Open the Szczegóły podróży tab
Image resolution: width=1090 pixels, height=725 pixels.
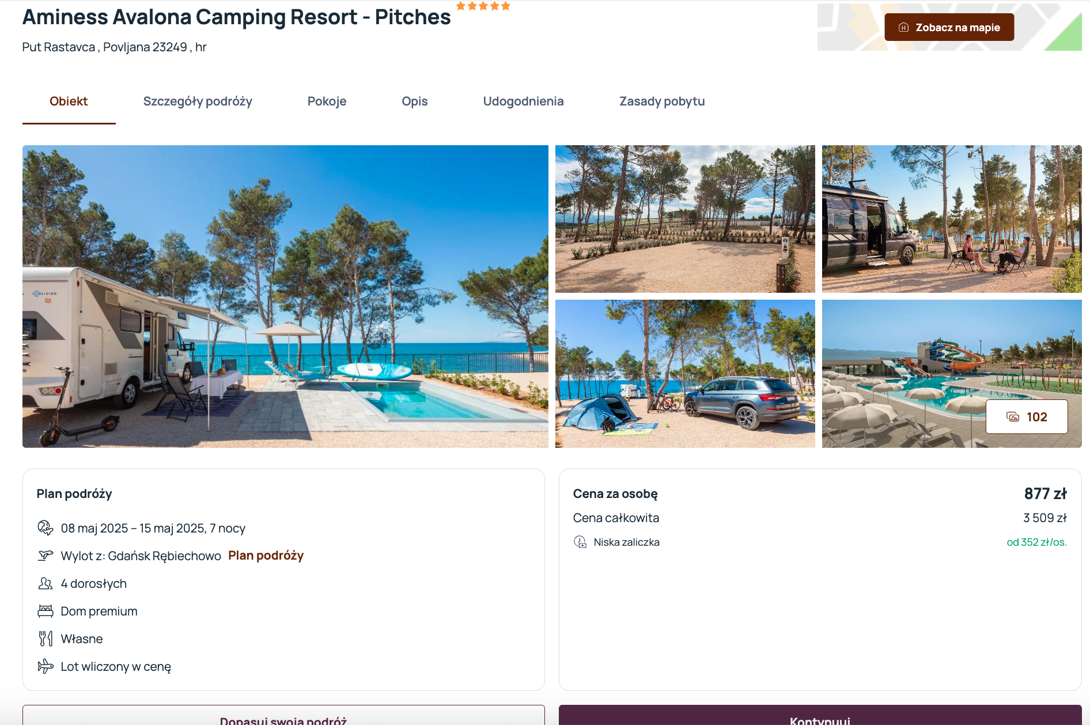pyautogui.click(x=198, y=101)
